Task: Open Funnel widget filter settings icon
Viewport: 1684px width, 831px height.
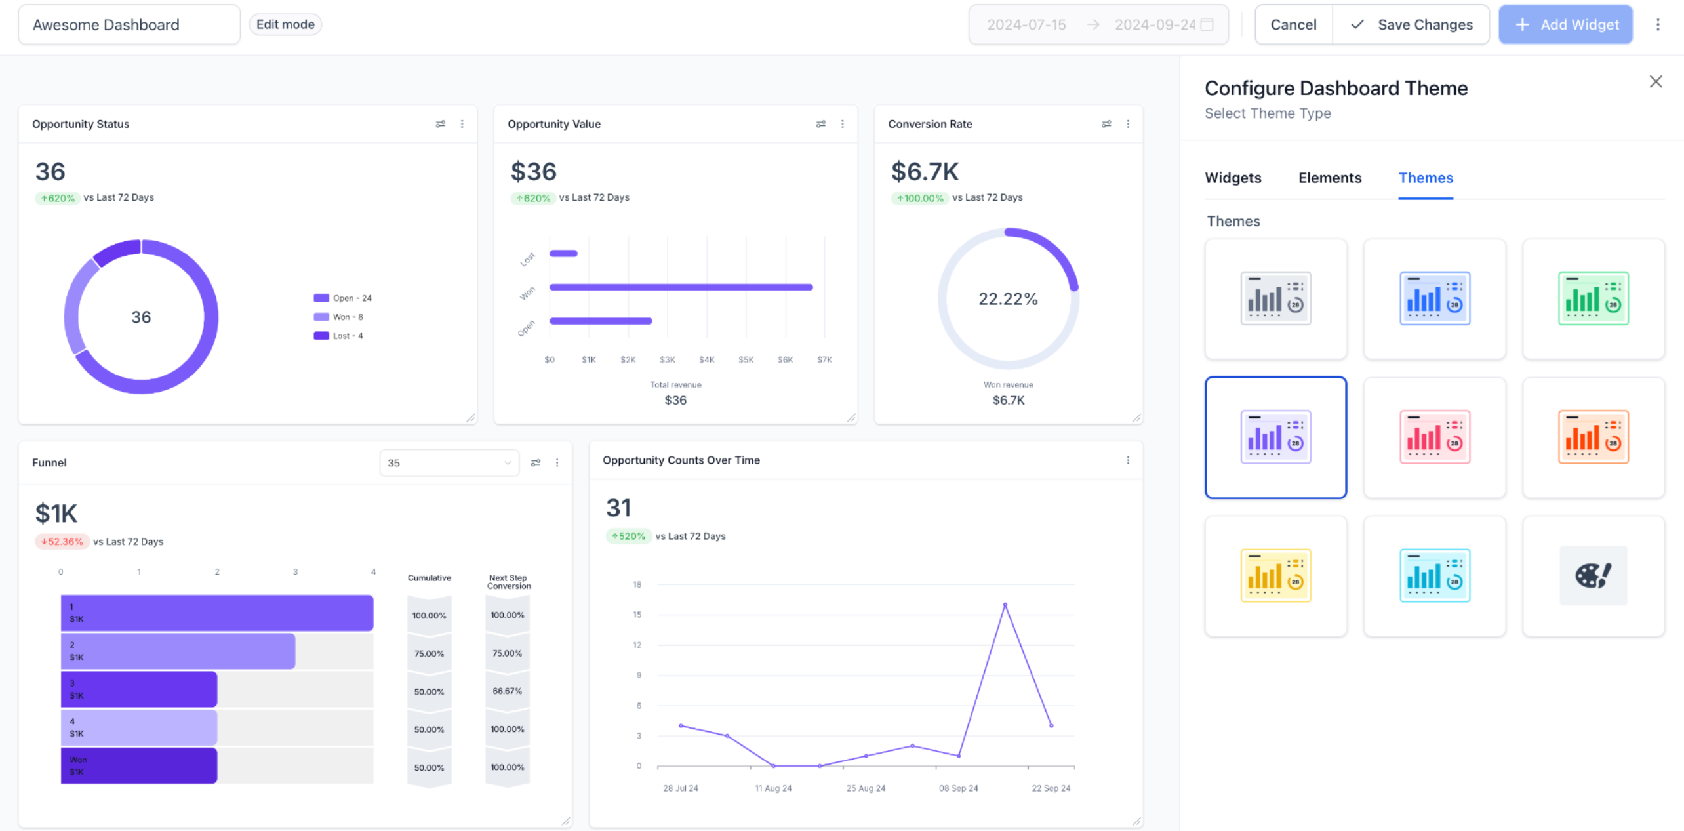Action: [x=536, y=463]
